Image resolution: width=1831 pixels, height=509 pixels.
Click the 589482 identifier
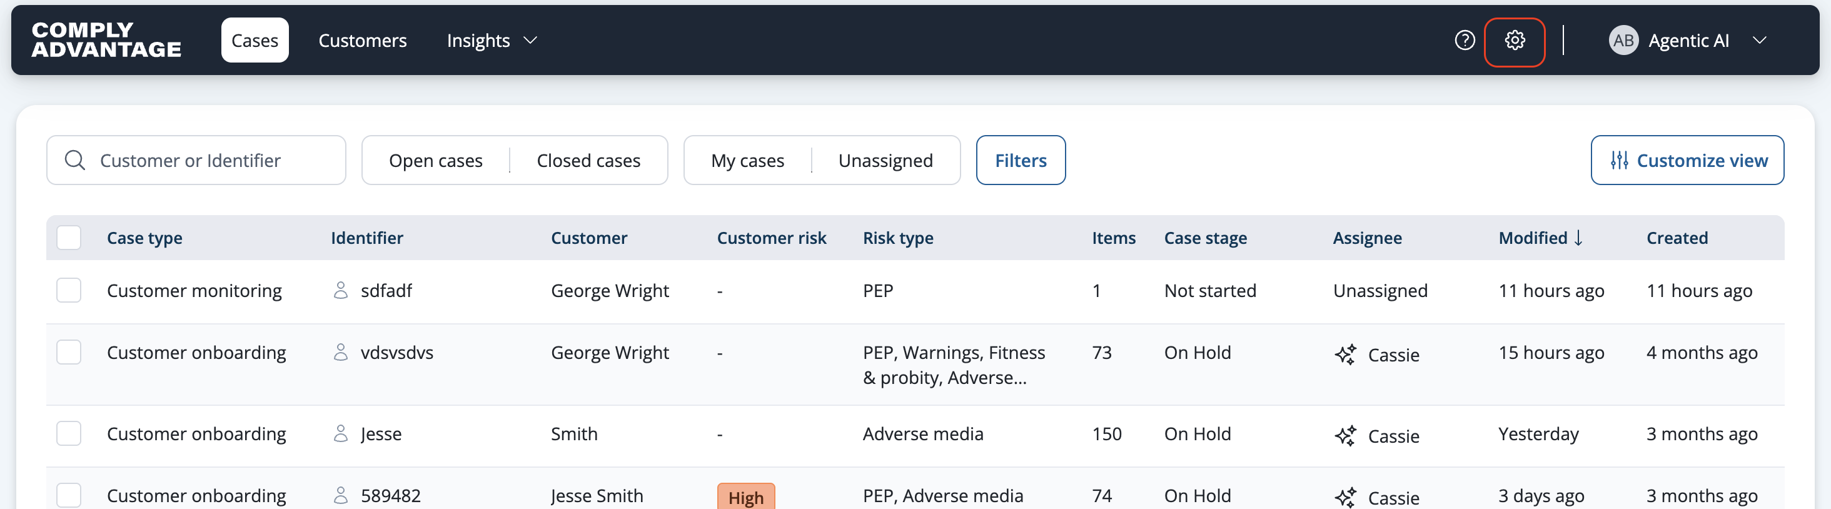pyautogui.click(x=391, y=496)
